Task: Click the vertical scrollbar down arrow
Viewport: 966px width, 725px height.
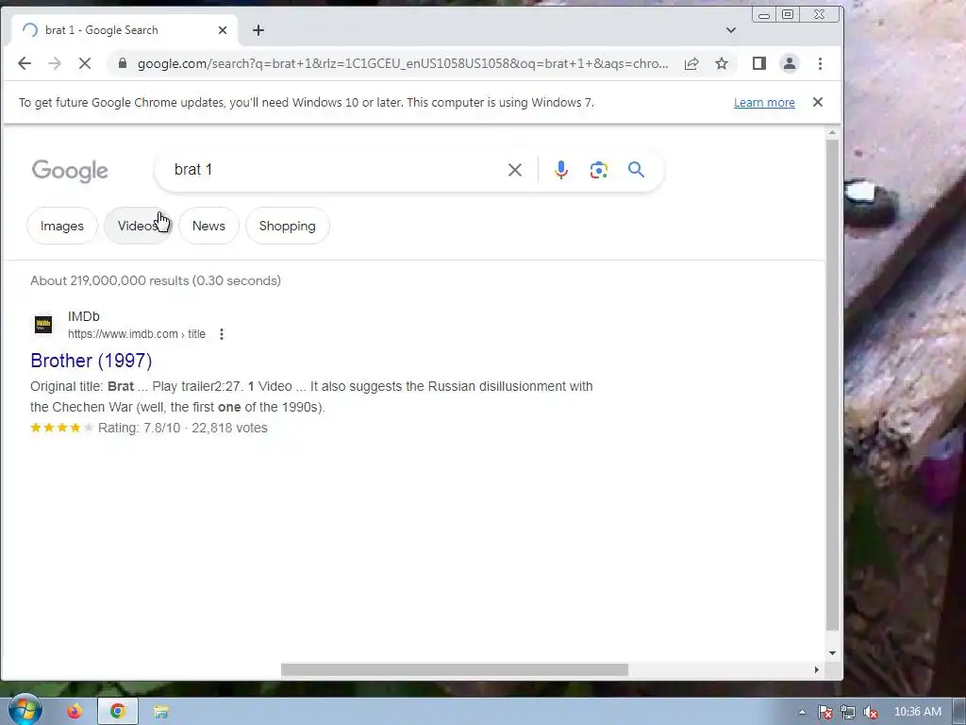Action: click(x=832, y=653)
